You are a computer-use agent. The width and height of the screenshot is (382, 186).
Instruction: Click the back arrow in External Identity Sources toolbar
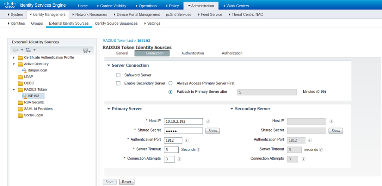click(15, 50)
